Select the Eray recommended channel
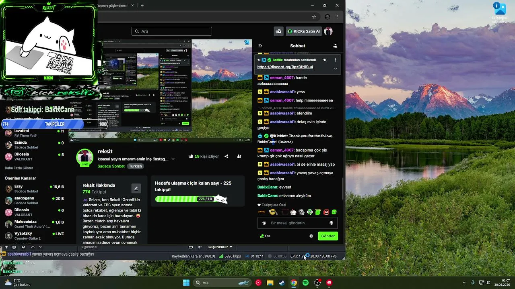This screenshot has width=515, height=289. 34,189
